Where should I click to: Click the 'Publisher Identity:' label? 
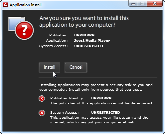coord(67,98)
